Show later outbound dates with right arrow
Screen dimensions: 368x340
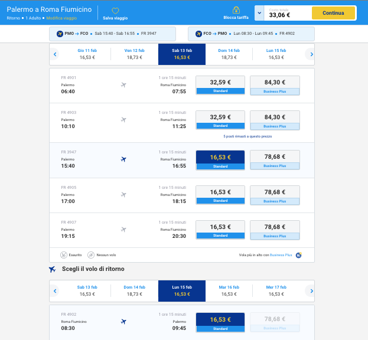coord(309,54)
